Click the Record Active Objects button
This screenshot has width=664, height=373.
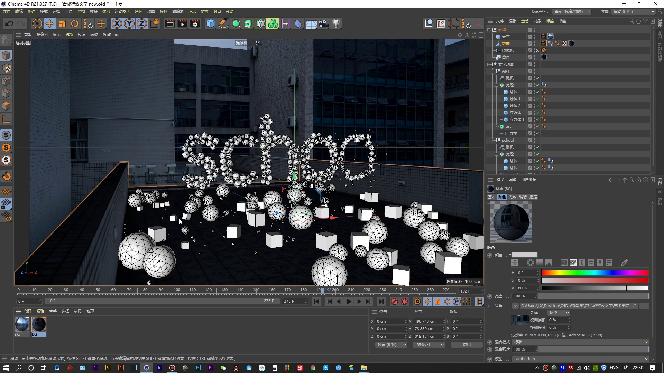[x=394, y=302]
